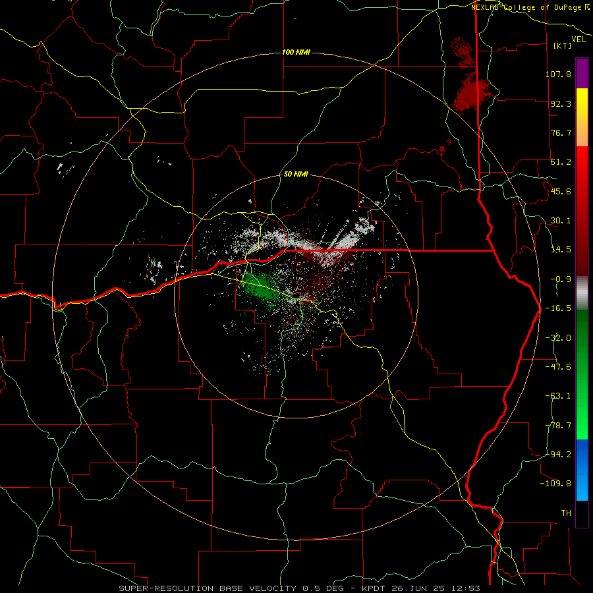Image resolution: width=593 pixels, height=593 pixels.
Task: Click the -32.0 value on velocity scale
Action: (x=558, y=338)
